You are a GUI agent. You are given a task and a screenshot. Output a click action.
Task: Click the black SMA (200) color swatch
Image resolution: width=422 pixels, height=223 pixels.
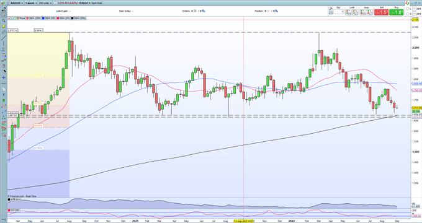click(x=73, y=18)
